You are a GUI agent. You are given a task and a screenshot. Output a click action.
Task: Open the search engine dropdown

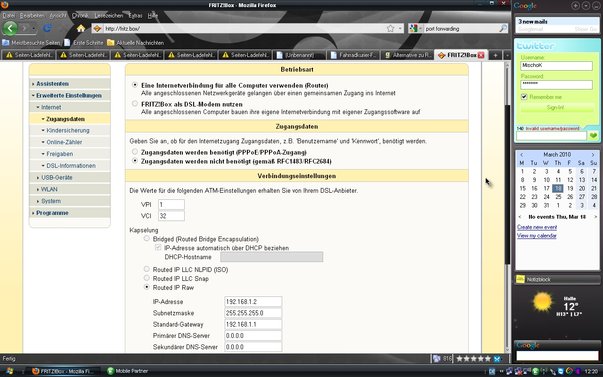tap(416, 29)
